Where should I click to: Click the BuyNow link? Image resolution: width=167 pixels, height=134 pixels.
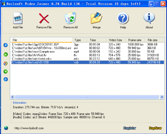pos(155,128)
